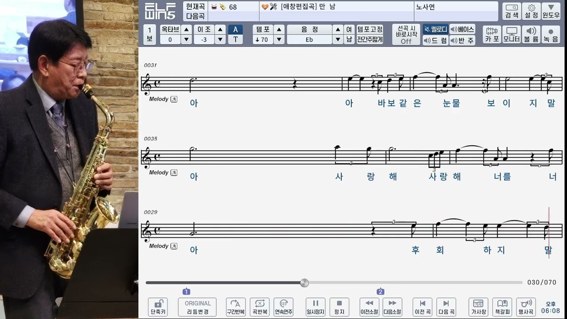Click the 템포 tempo label
567x319 pixels.
tap(263, 29)
